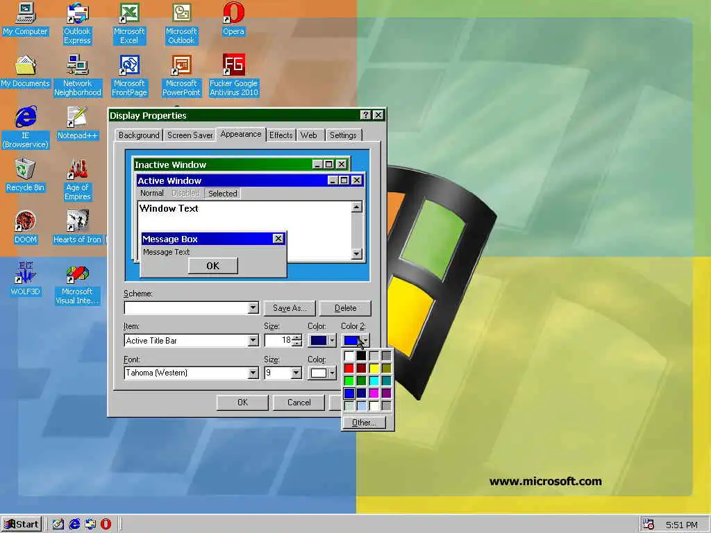Pick the magenta swatch in the palette

[374, 393]
